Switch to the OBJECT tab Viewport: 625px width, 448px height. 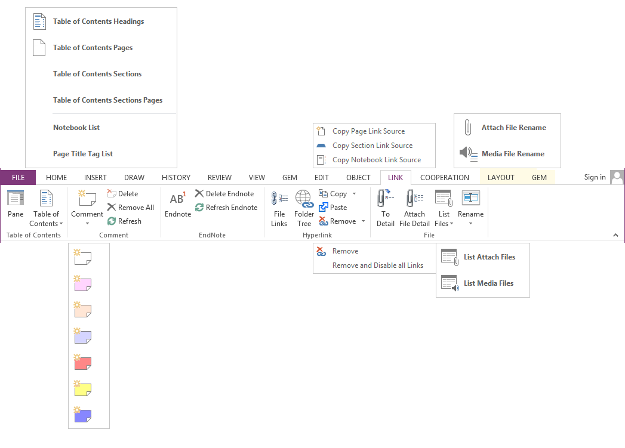coord(358,178)
